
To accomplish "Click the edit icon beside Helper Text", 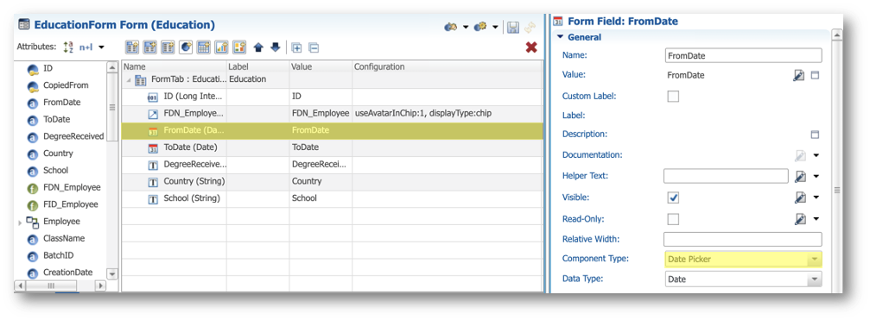I will 799,177.
